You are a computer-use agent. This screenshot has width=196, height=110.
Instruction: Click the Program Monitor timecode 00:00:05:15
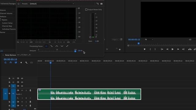(x=134, y=39)
